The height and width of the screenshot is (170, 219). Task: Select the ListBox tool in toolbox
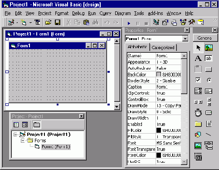tap(209, 91)
